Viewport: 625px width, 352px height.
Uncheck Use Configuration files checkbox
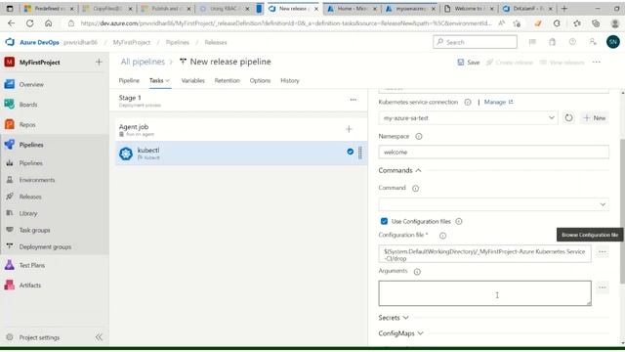[x=384, y=221]
